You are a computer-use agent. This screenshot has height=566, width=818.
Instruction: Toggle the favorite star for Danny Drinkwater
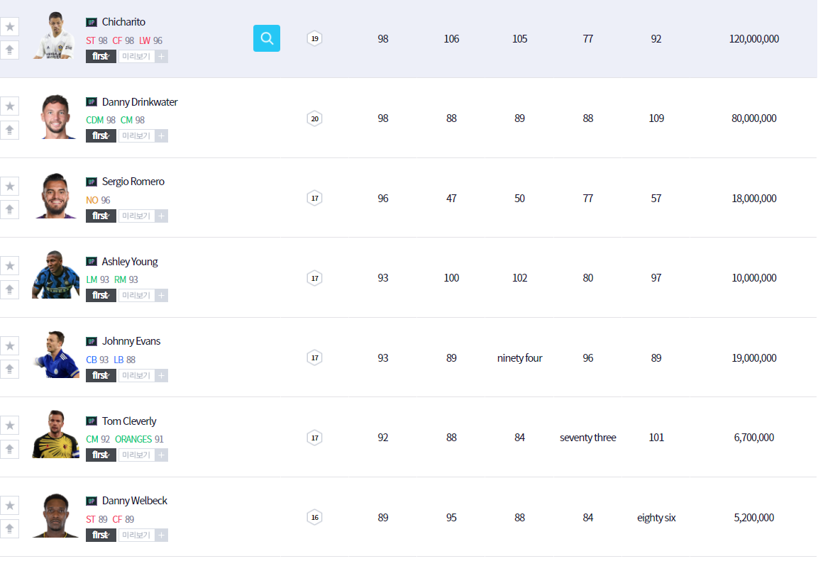10,106
